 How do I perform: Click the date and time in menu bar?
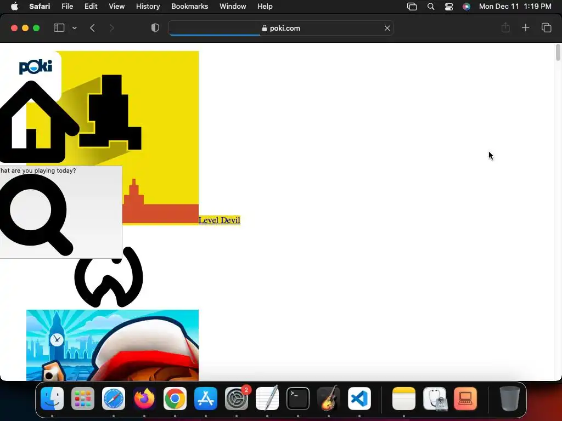click(x=515, y=7)
